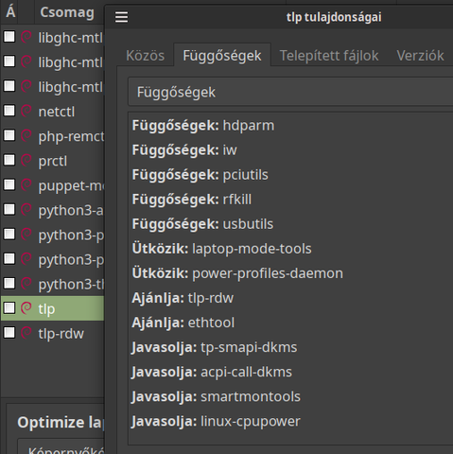
Task: Select the php-remct package name
Action: coord(71,136)
